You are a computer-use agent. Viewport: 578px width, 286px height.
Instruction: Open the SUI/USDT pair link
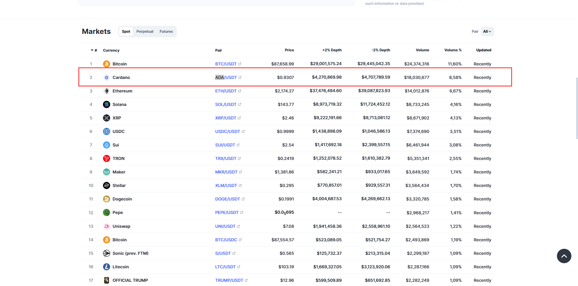coord(225,145)
